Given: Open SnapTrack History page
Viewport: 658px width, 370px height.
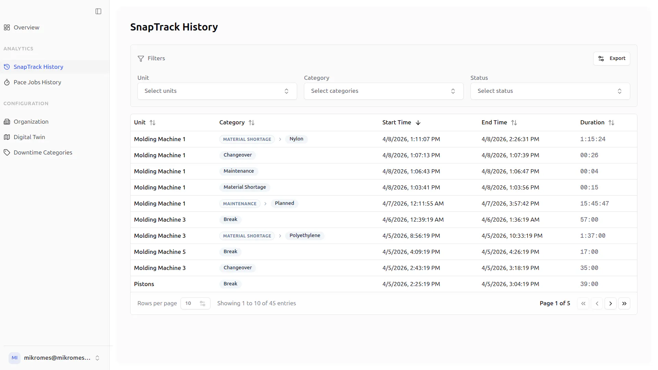Looking at the screenshot, I should pyautogui.click(x=38, y=67).
